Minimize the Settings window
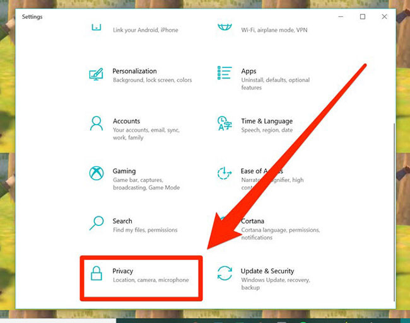 [341, 17]
